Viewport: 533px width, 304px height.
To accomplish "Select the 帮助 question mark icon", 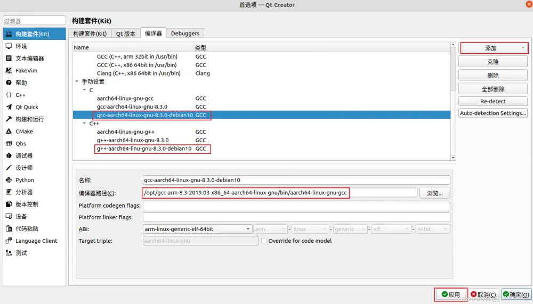I will (9, 83).
